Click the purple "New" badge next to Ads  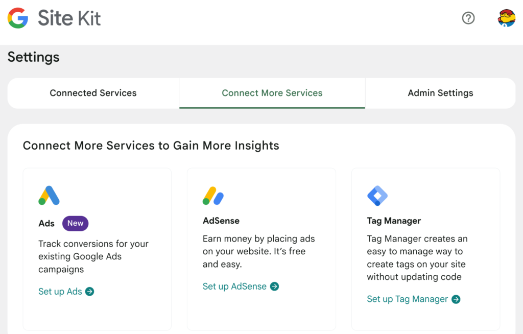[75, 223]
